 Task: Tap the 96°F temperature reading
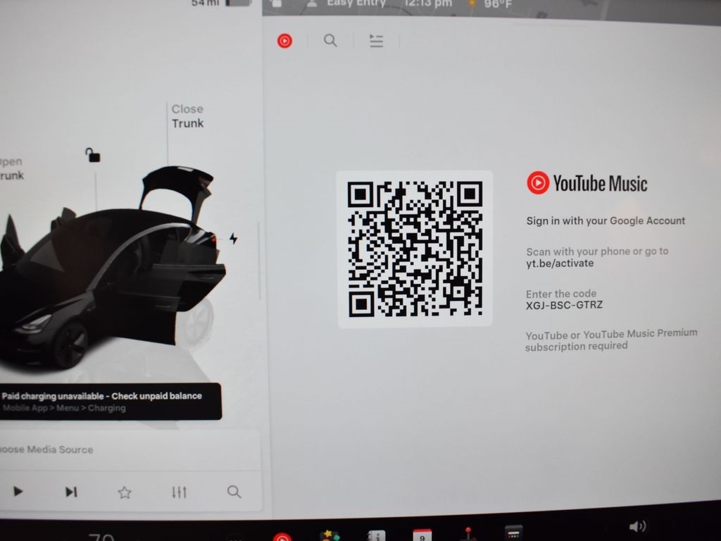point(498,4)
